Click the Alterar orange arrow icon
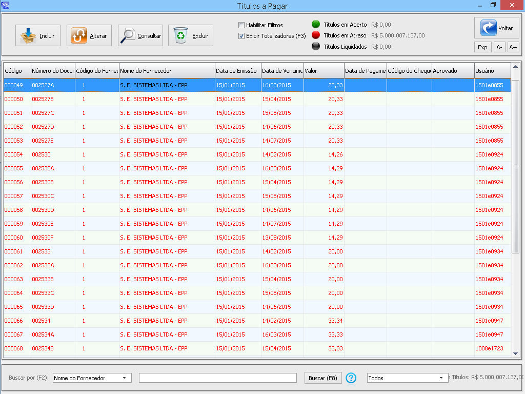The image size is (525, 394). click(79, 36)
